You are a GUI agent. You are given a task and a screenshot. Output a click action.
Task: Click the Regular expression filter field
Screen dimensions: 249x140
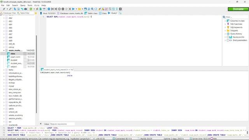point(62,124)
